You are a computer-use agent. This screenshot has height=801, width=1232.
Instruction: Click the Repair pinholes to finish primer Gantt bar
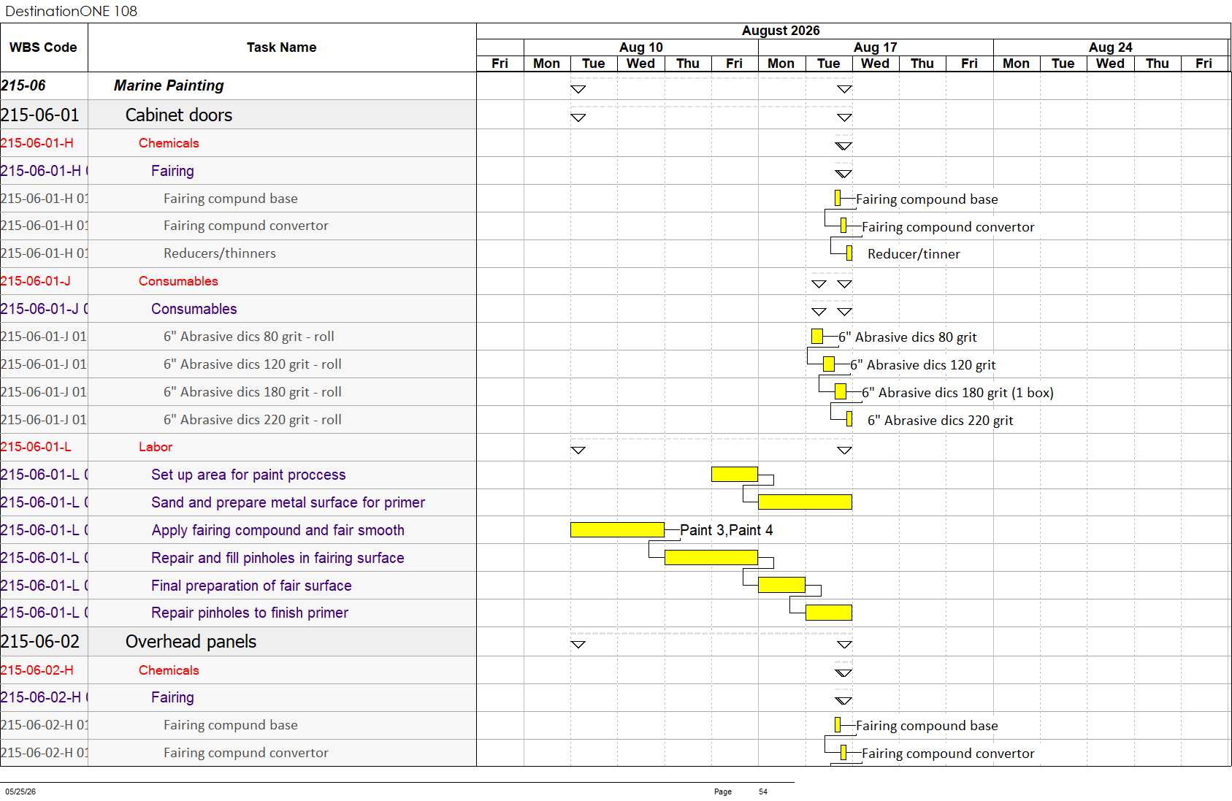pos(829,613)
